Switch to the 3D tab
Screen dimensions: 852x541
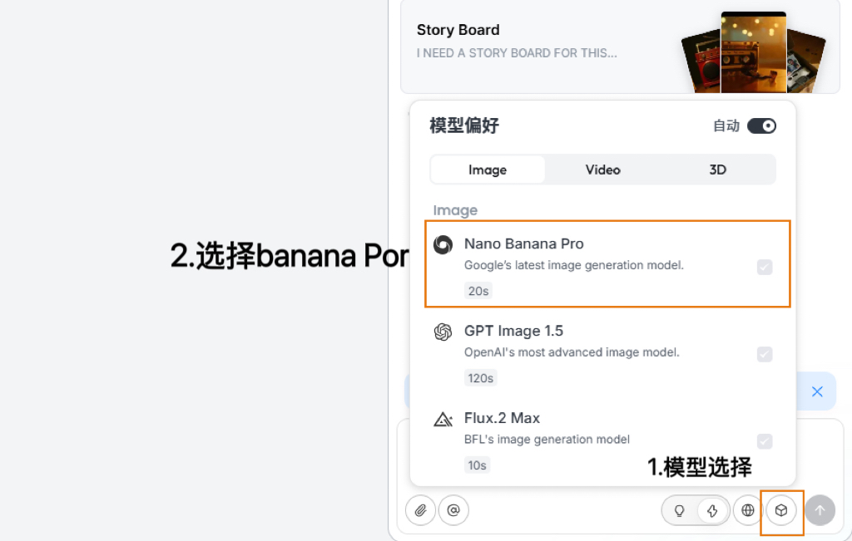717,170
